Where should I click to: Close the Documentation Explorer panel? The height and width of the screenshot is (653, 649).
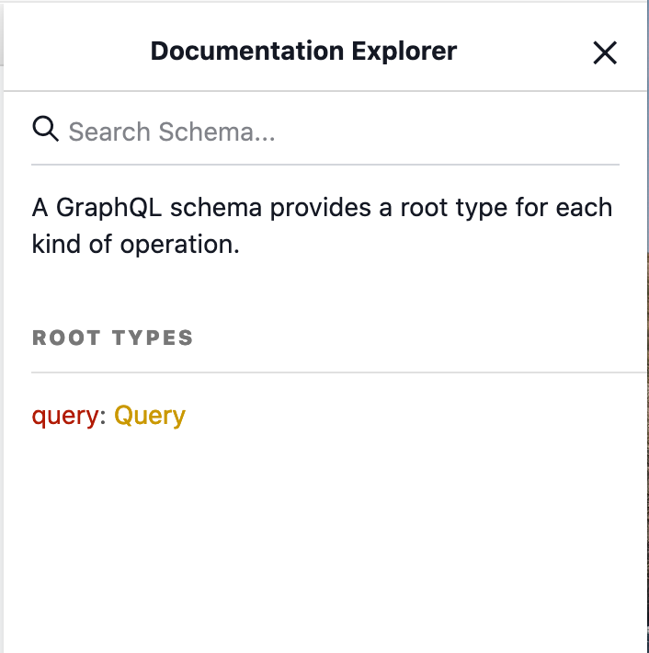pos(604,53)
